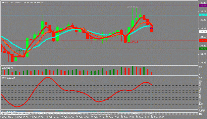Click the 20 Feb 17:30 time label
Screen dimensions: 207x119
pyautogui.click(x=112, y=117)
